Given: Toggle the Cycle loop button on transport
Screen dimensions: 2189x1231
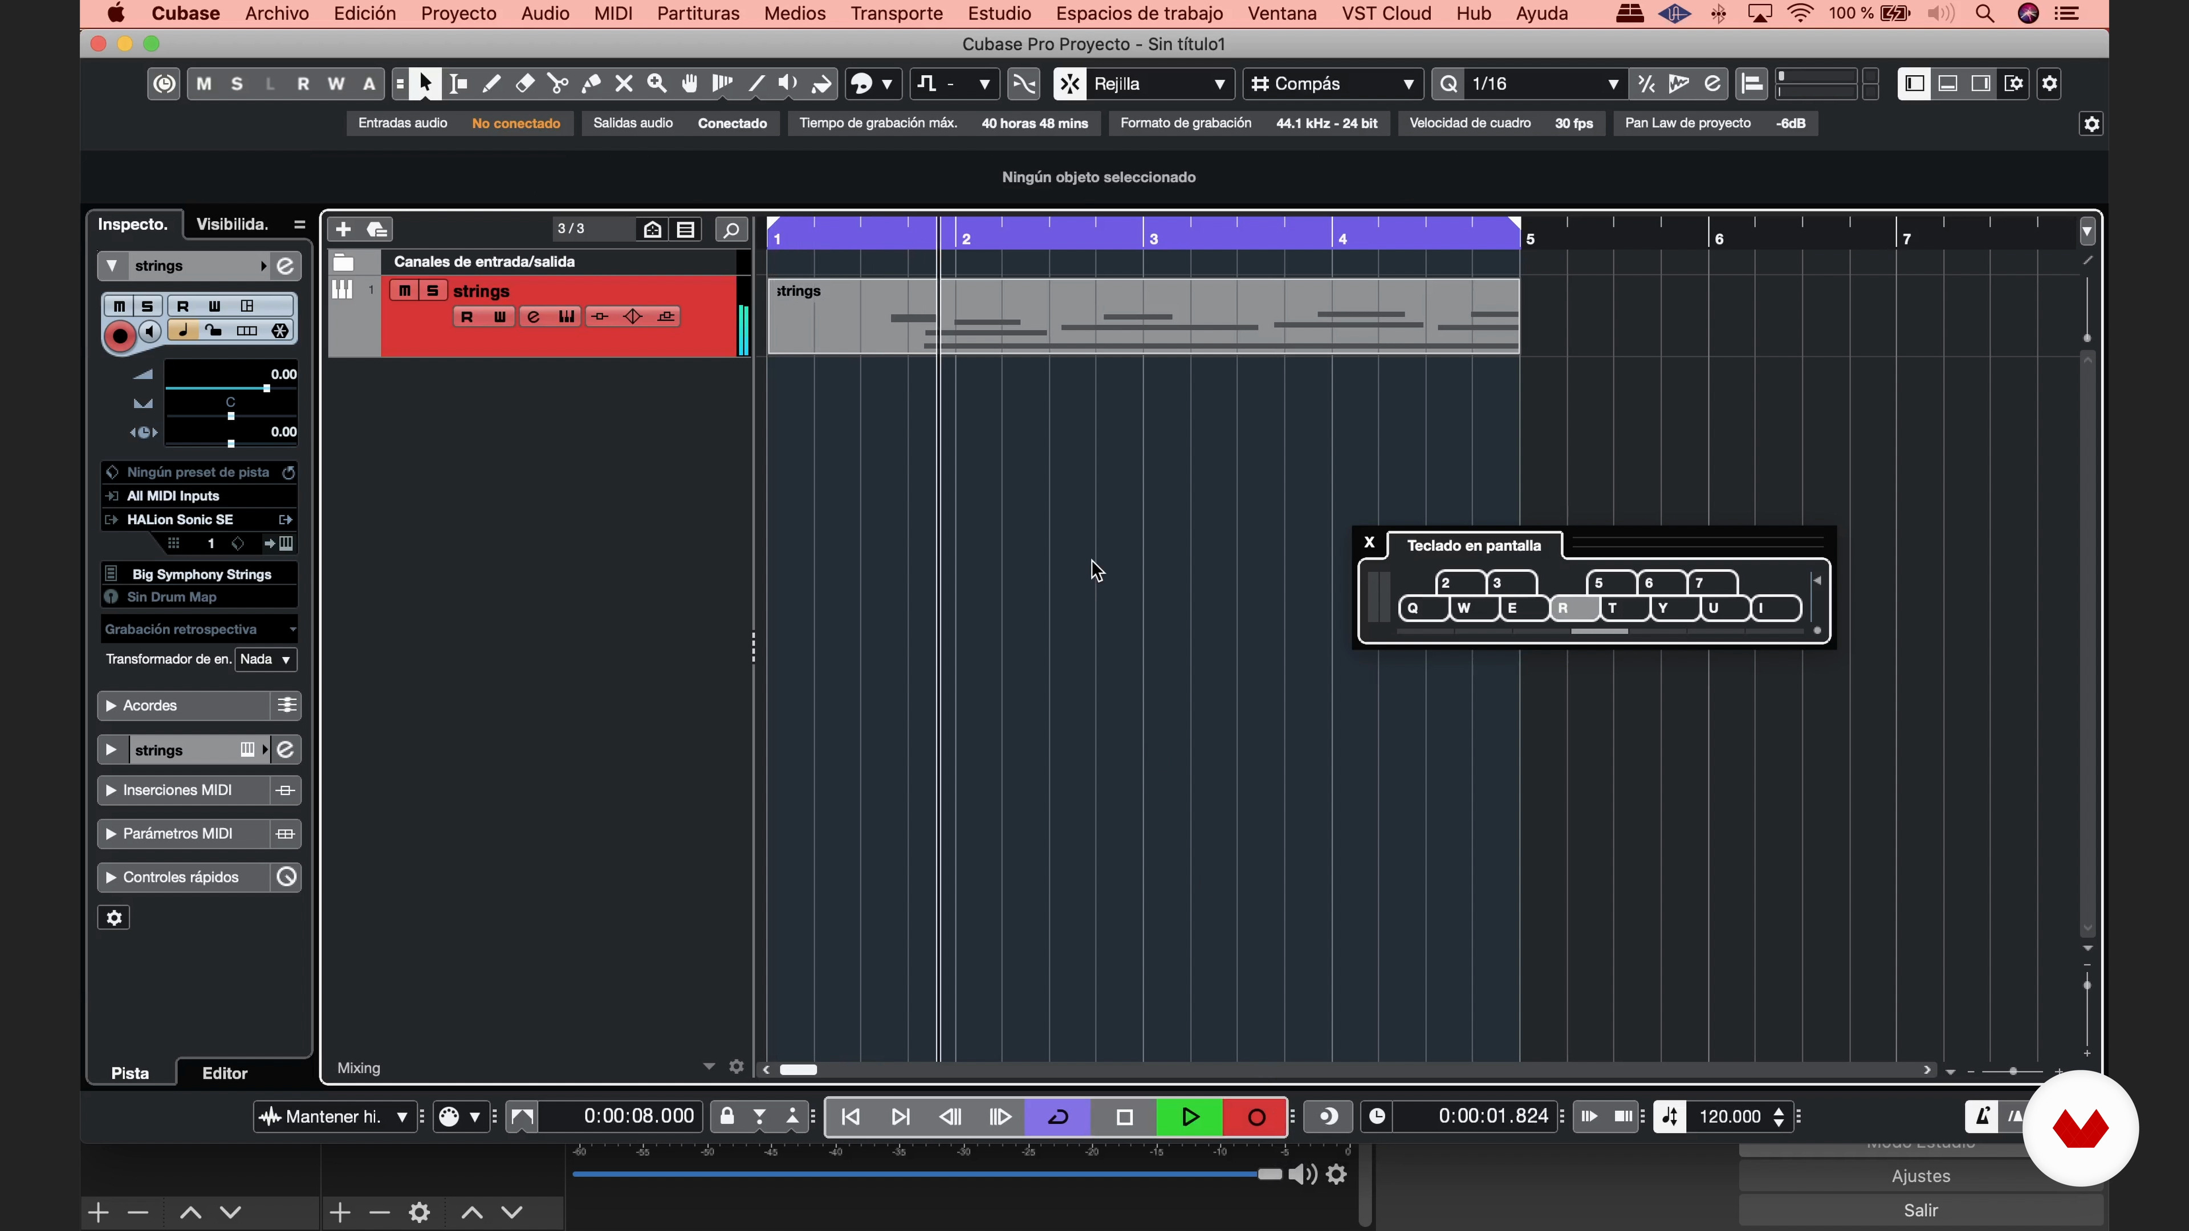Looking at the screenshot, I should coord(1058,1117).
